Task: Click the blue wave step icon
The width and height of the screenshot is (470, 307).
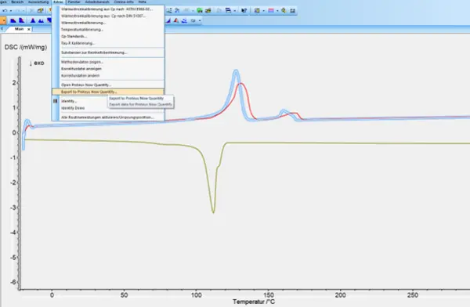Action: click(184, 20)
